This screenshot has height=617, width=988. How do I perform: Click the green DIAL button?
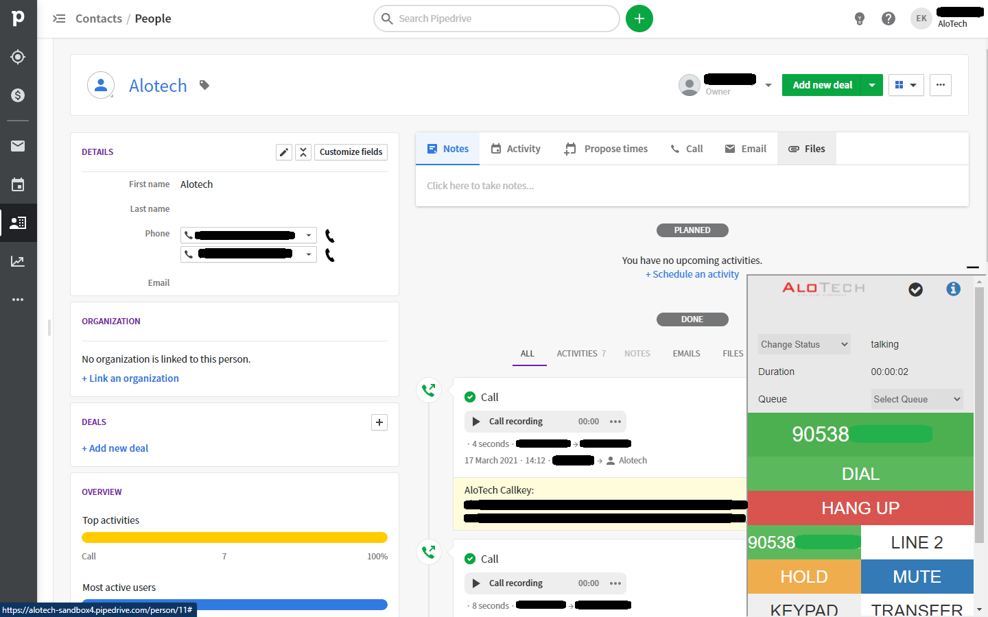[x=860, y=474]
